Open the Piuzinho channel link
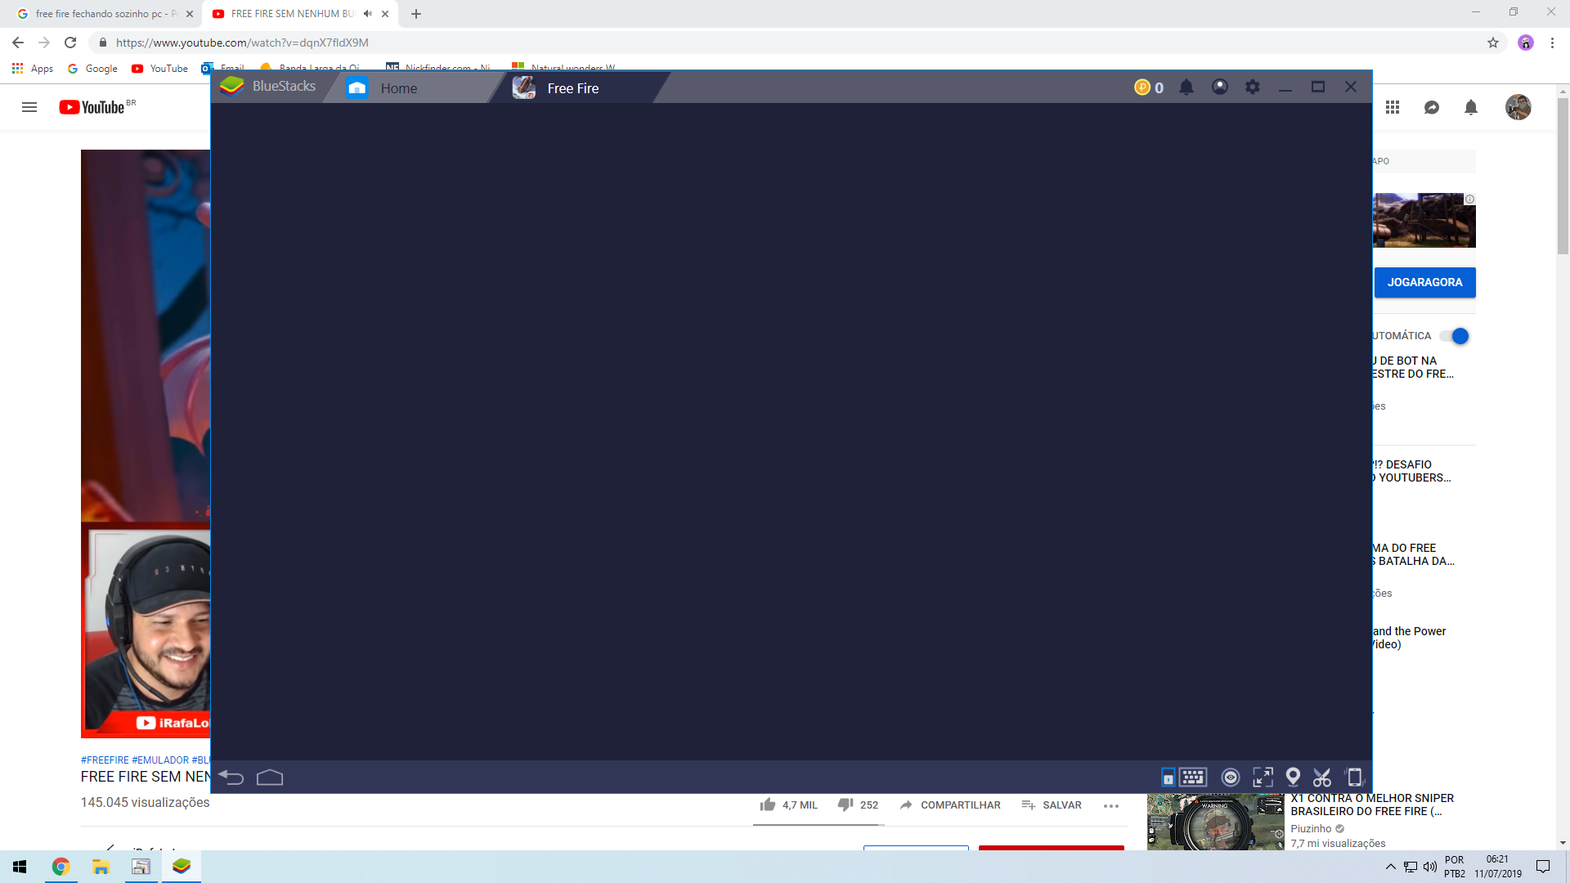Viewport: 1570px width, 883px height. coord(1311,828)
